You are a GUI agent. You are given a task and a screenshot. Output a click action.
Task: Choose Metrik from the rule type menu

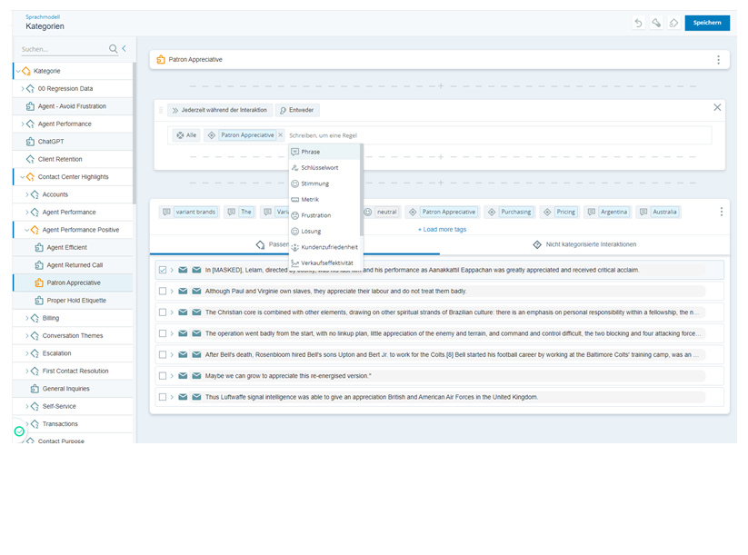pyautogui.click(x=324, y=199)
